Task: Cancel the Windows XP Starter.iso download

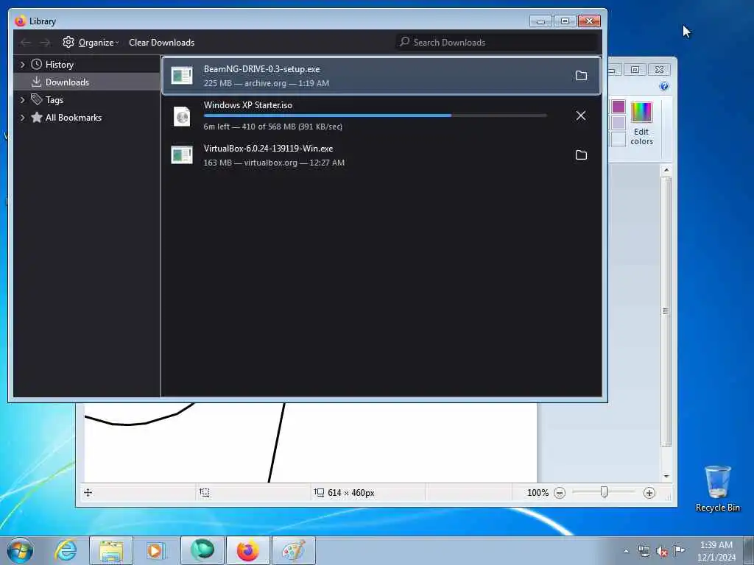Action: click(581, 116)
